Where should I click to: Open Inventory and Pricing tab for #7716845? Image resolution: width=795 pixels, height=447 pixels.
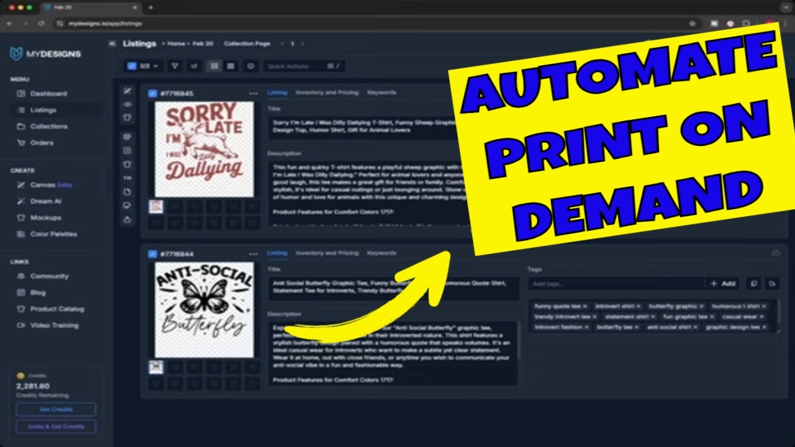tap(327, 93)
